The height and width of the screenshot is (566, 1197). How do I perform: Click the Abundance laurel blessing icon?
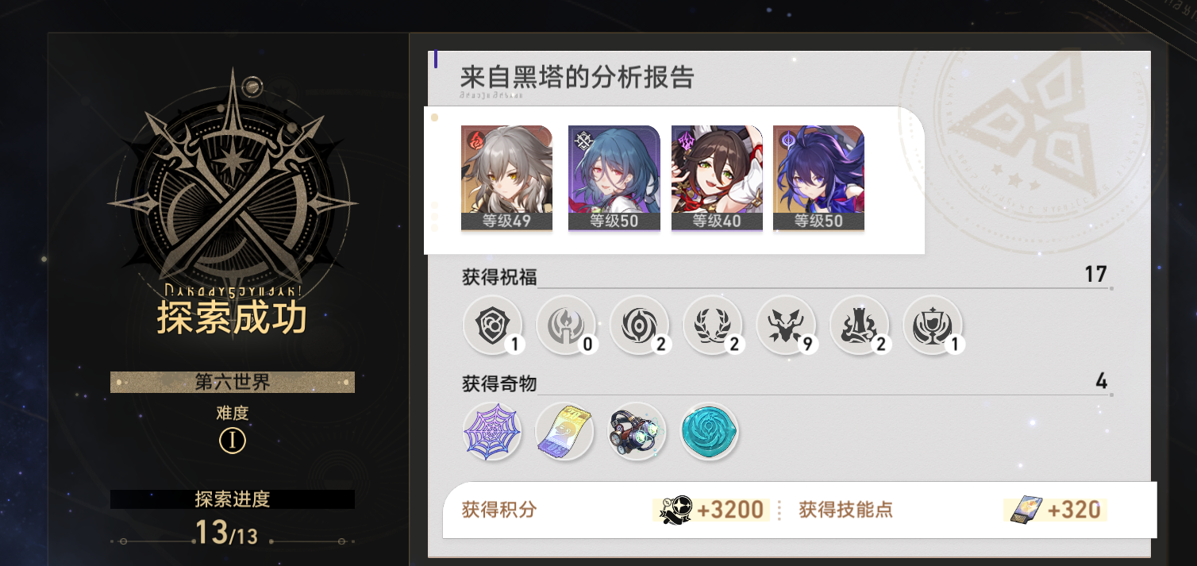click(712, 325)
